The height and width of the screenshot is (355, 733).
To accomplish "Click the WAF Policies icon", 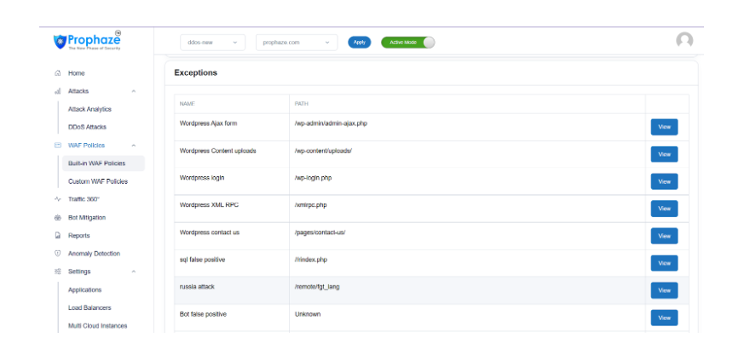I will pyautogui.click(x=57, y=146).
